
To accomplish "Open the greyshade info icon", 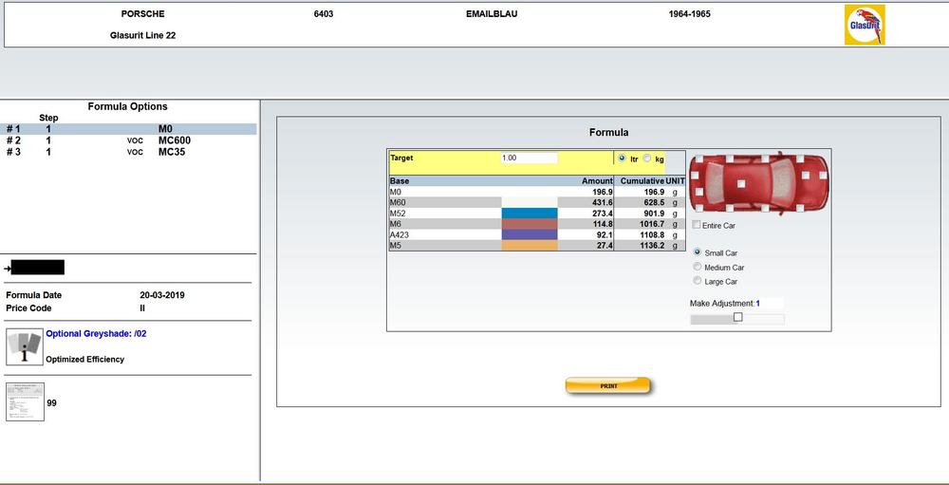I will (x=25, y=347).
